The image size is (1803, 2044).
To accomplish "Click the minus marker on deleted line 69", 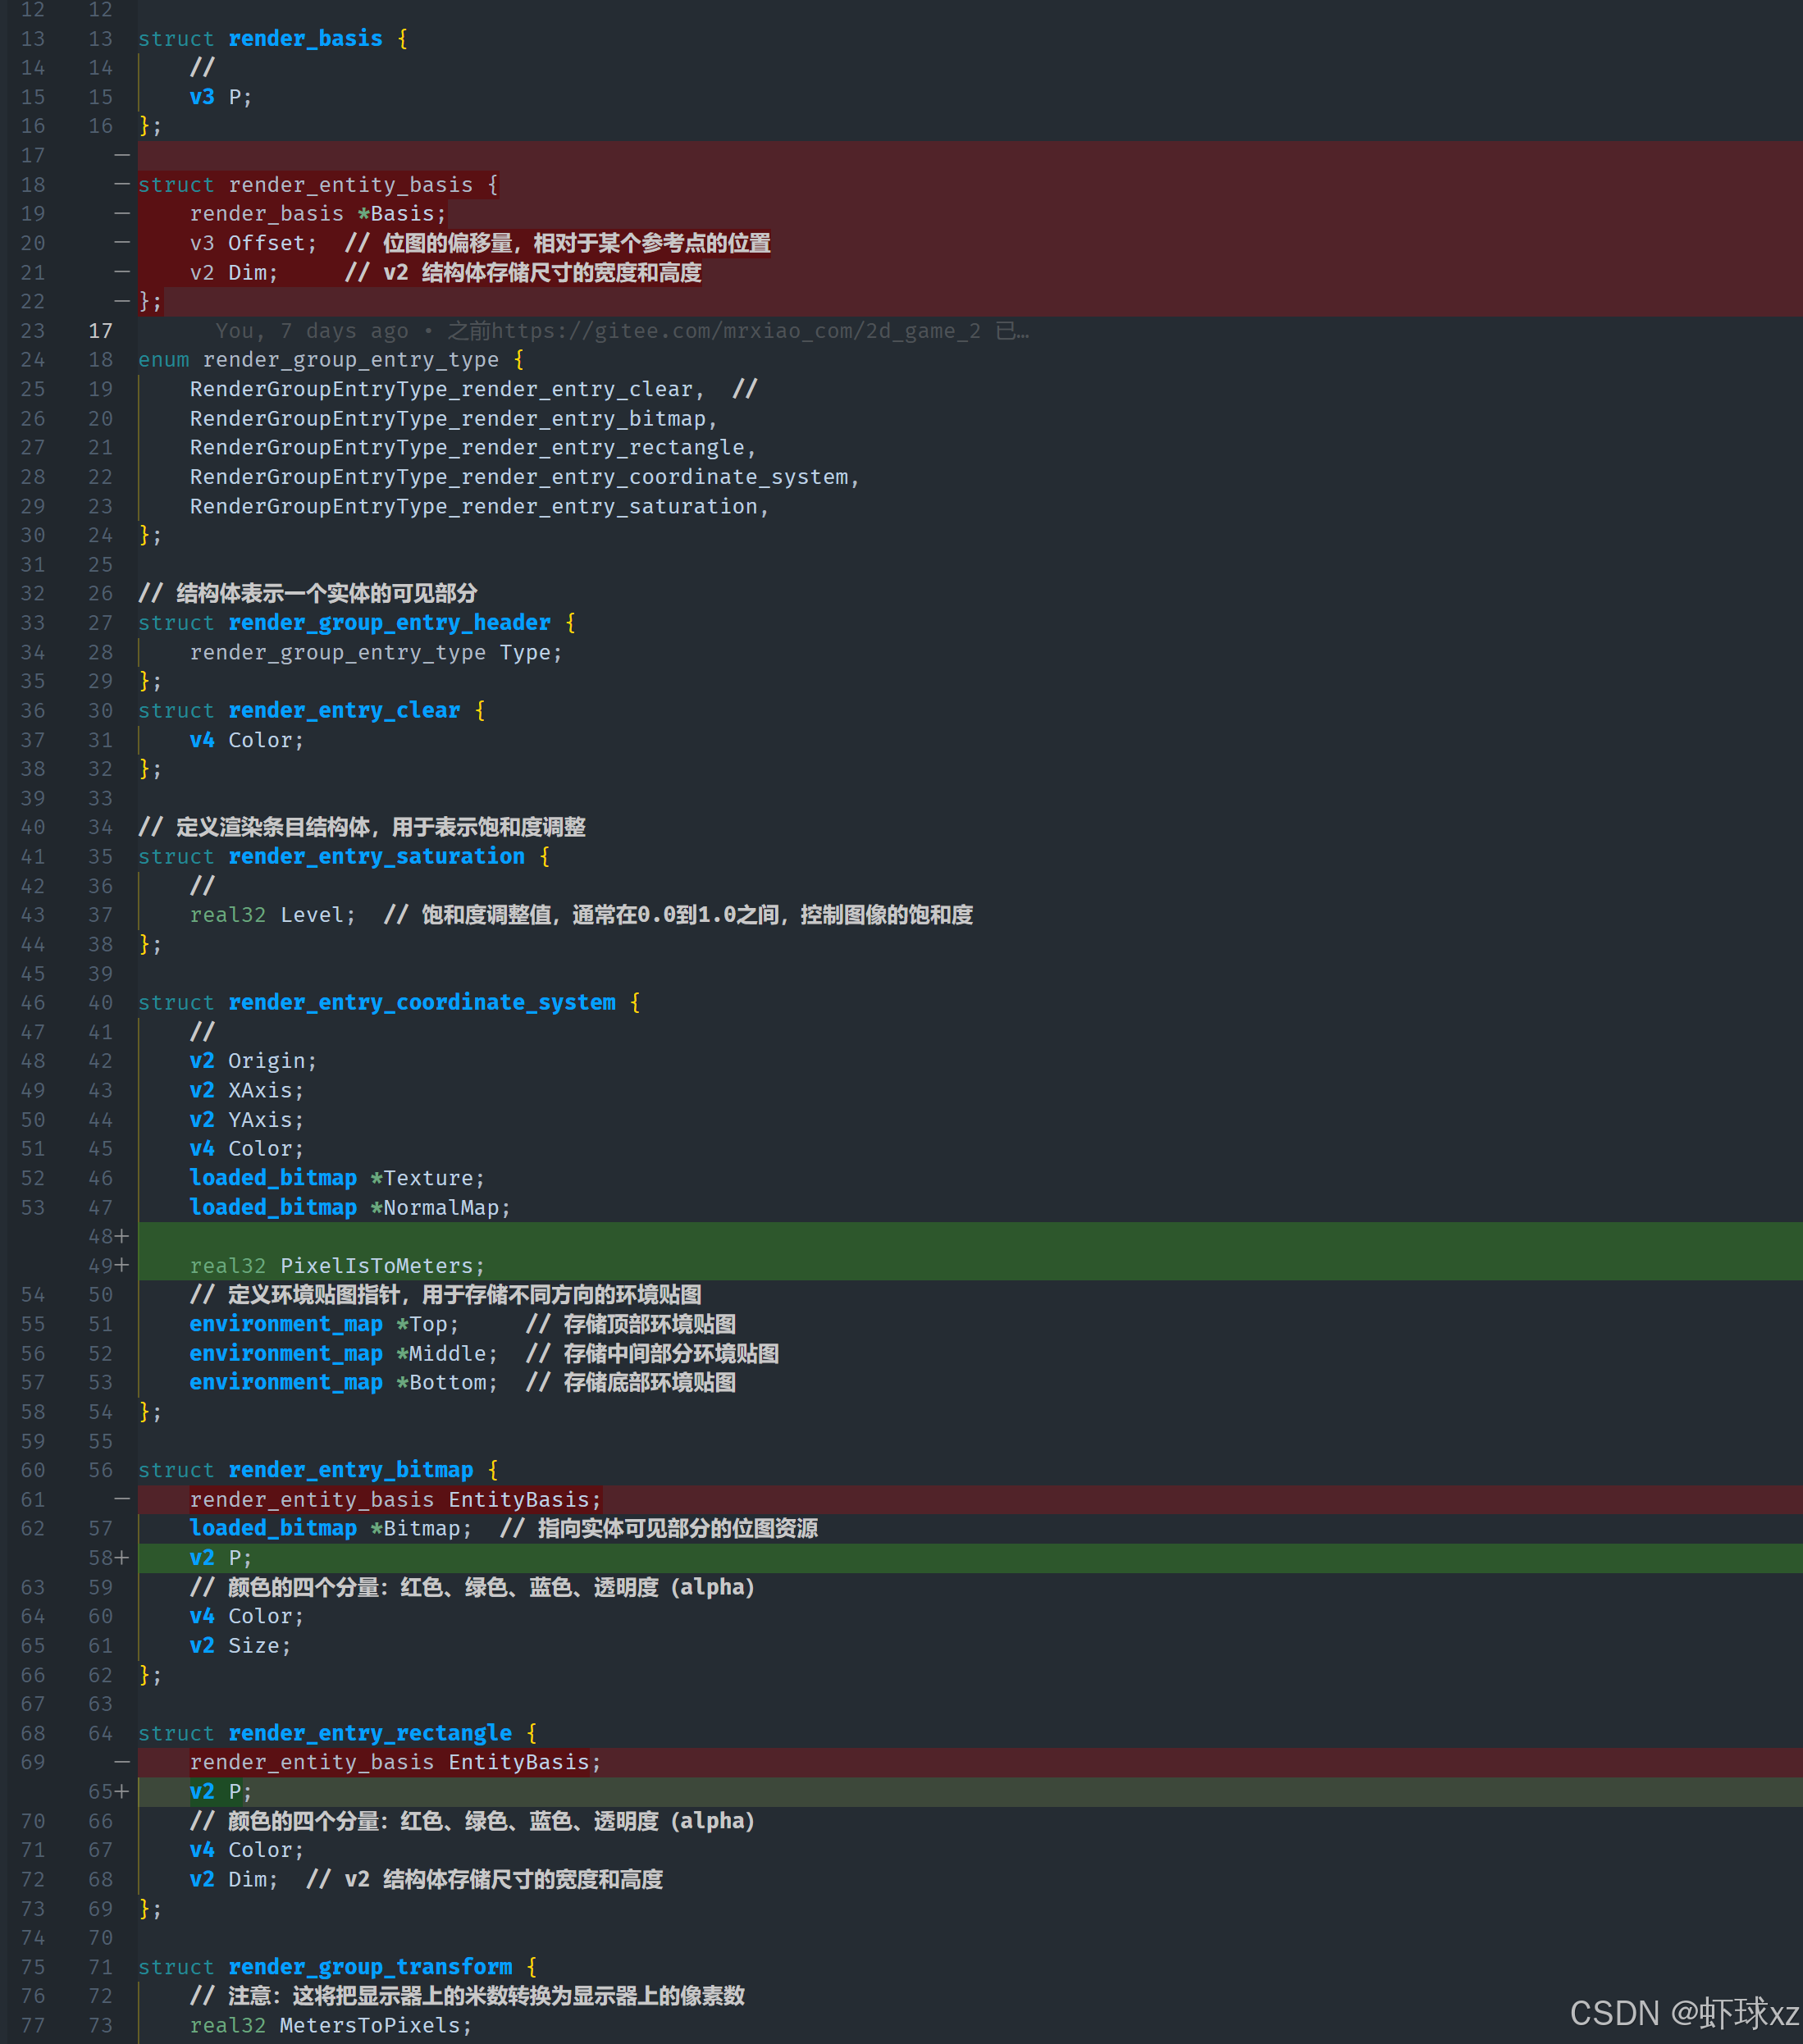I will [122, 1762].
